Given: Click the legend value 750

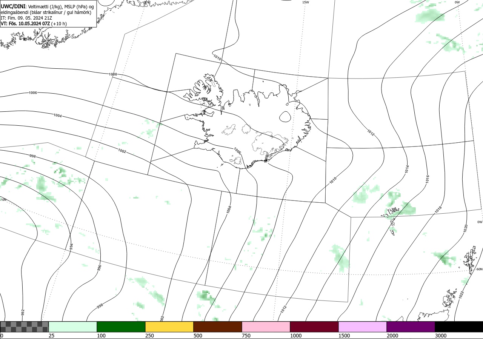Looking at the screenshot, I should tap(246, 336).
